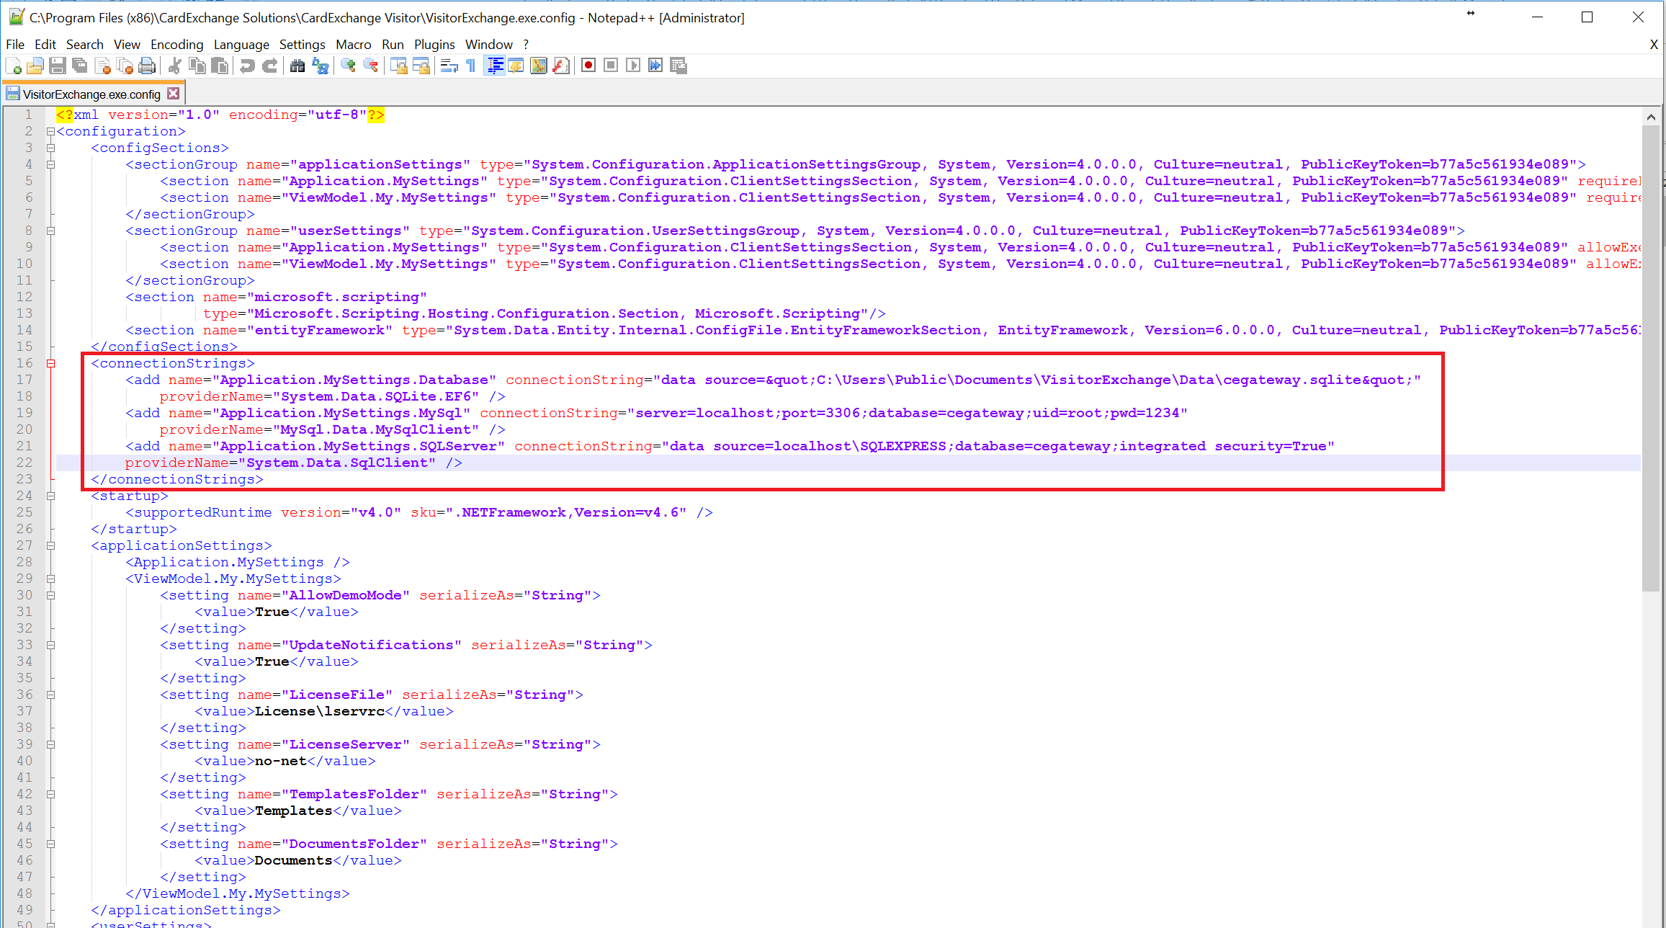Open the Search menu
Screen dimensions: 1666x928
click(x=85, y=45)
